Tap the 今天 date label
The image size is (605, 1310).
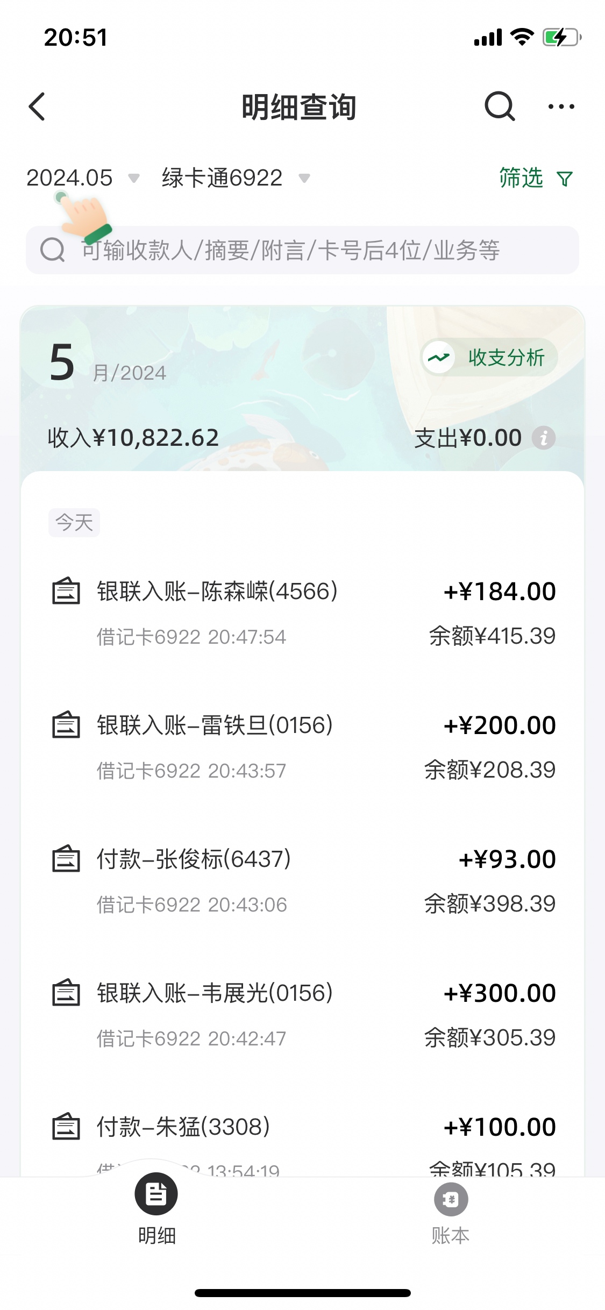click(74, 523)
